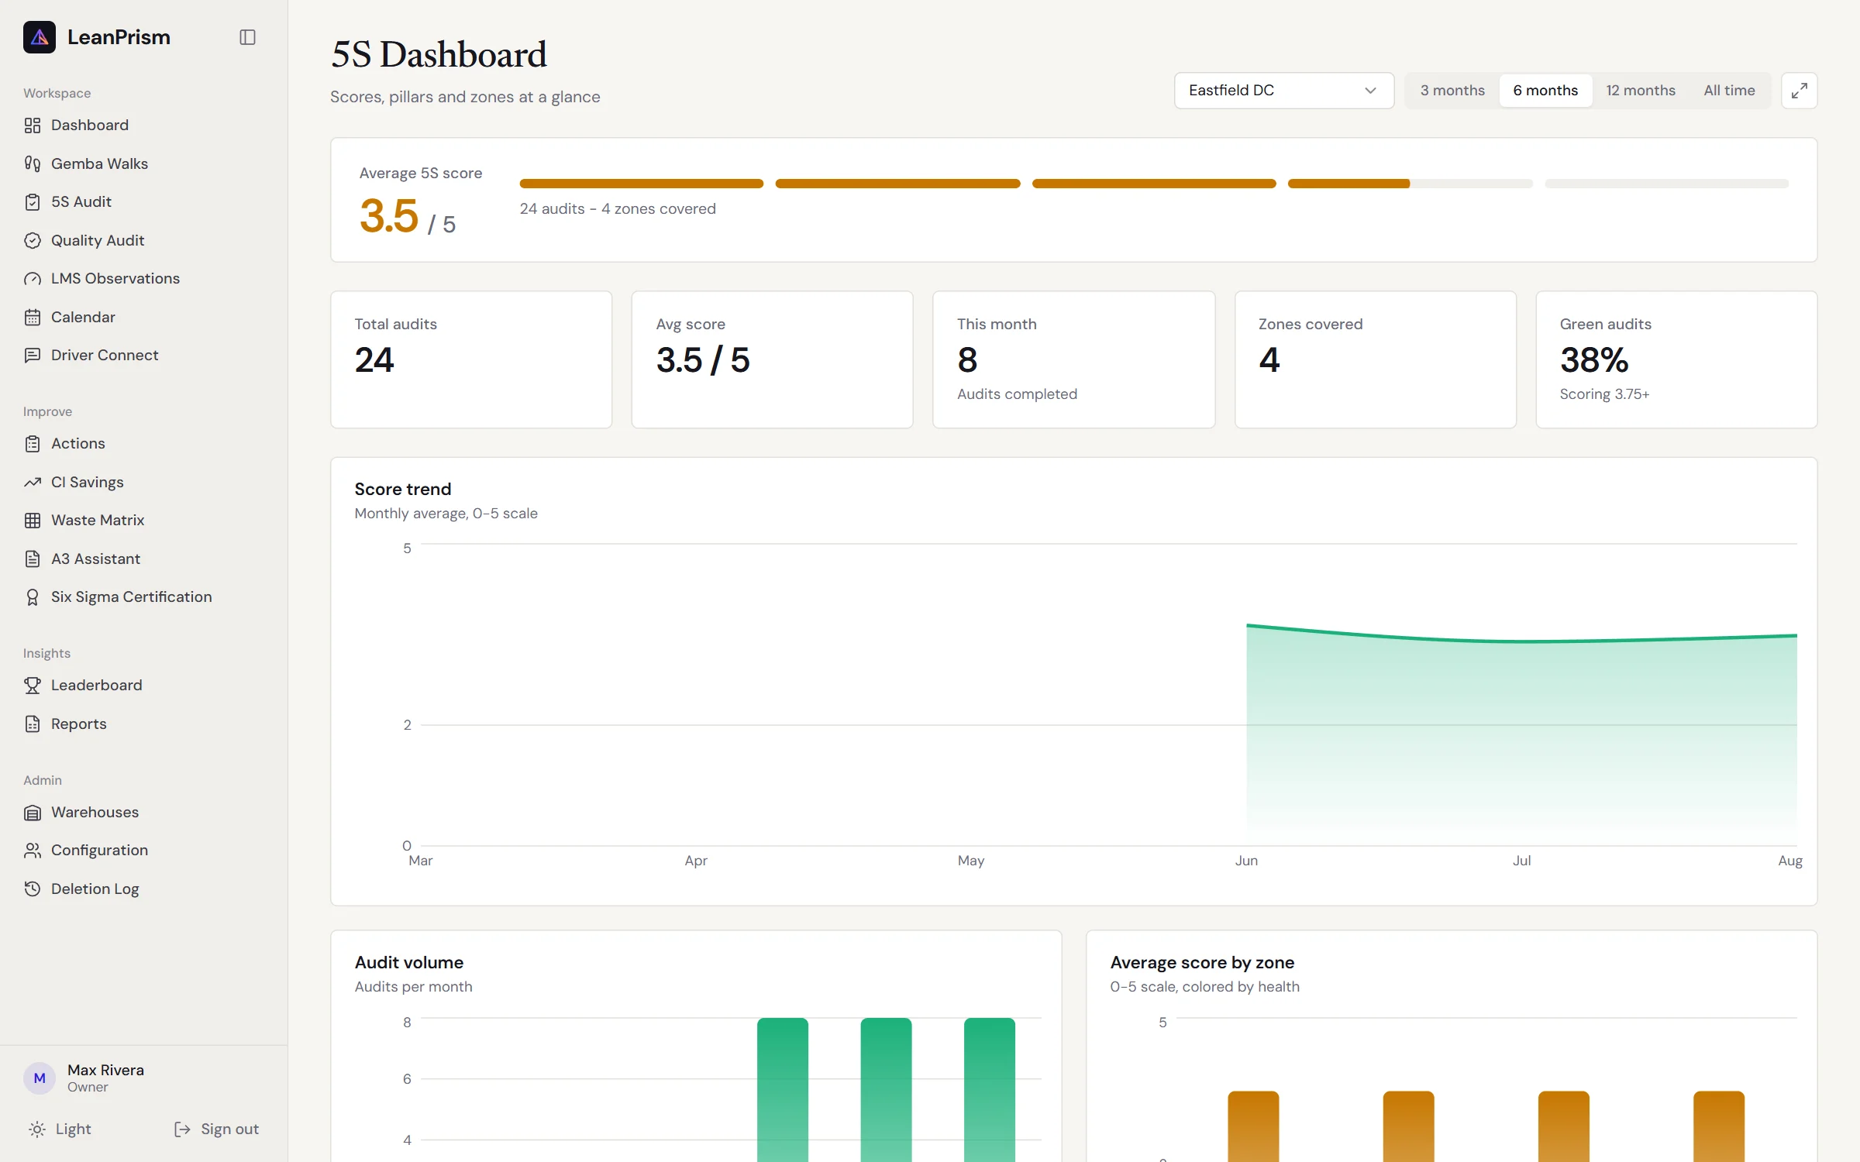Expand the dashboard to fullscreen

pyautogui.click(x=1799, y=91)
